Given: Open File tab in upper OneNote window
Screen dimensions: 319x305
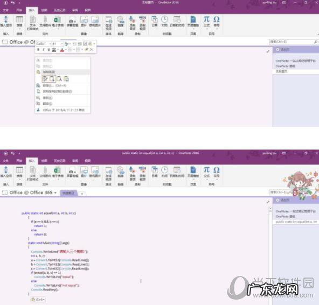Looking at the screenshot, I should (x=6, y=10).
